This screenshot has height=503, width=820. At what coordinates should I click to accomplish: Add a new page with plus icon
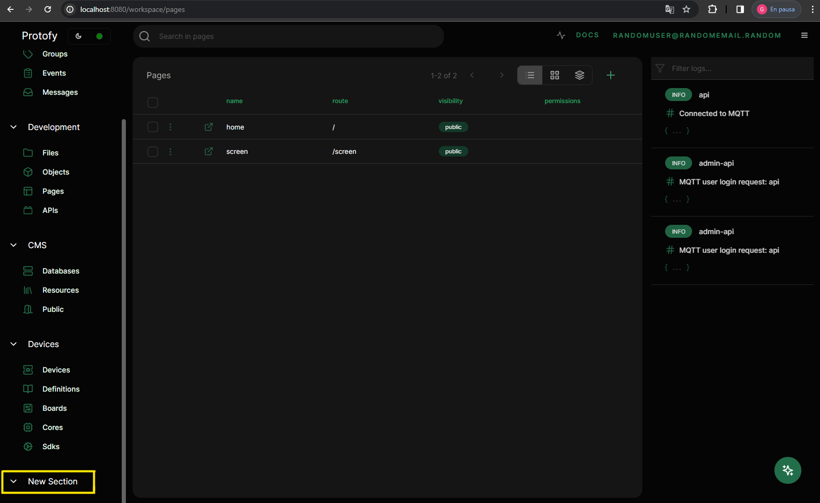(611, 75)
